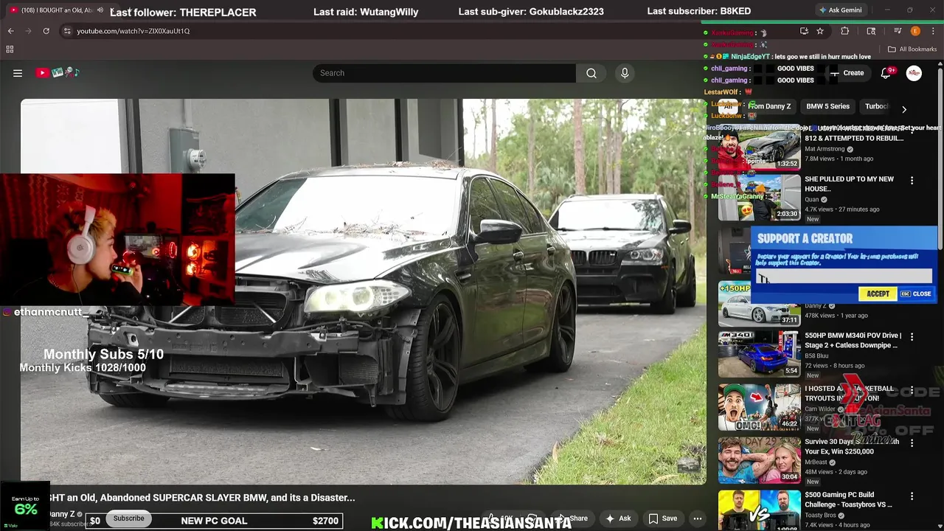Open the Chrome three-dot menu
The width and height of the screenshot is (944, 531).
click(934, 31)
